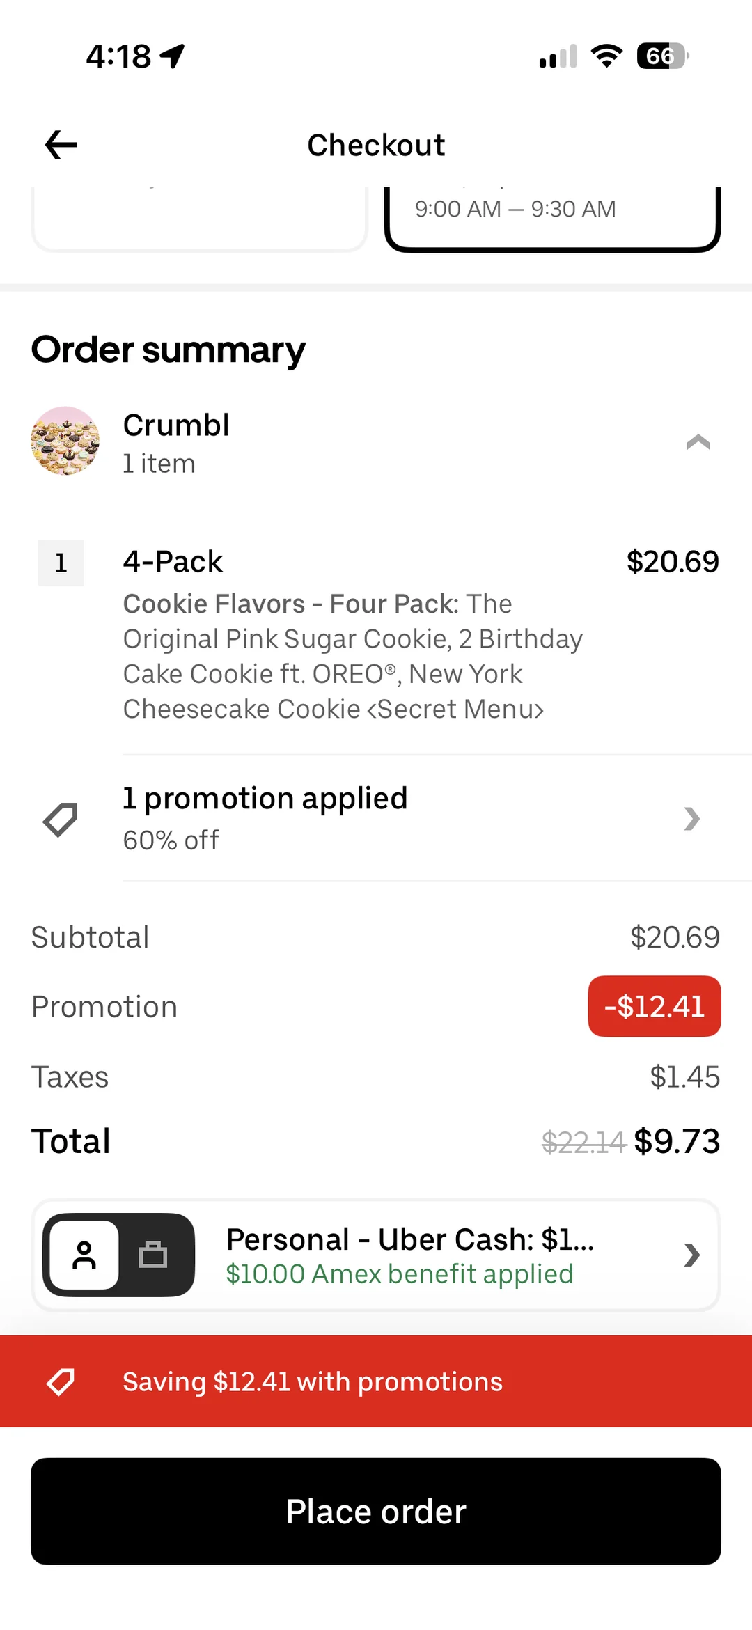
Task: Switch to Business briefcase profile
Action: tap(153, 1255)
